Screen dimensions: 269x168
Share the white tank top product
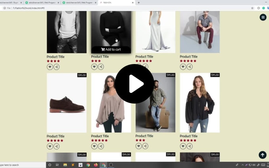pyautogui.click(x=57, y=67)
